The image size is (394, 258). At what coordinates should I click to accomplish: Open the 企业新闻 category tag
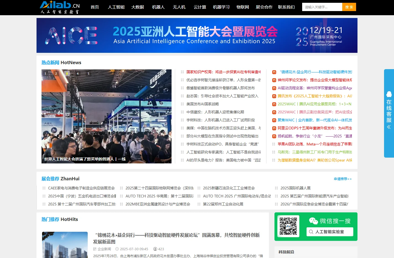click(104, 249)
